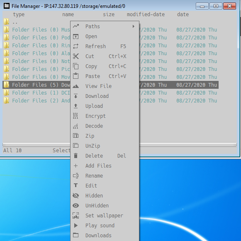Image resolution: width=241 pixels, height=241 pixels.
Task: Select Add Files menu entry
Action: [105, 166]
